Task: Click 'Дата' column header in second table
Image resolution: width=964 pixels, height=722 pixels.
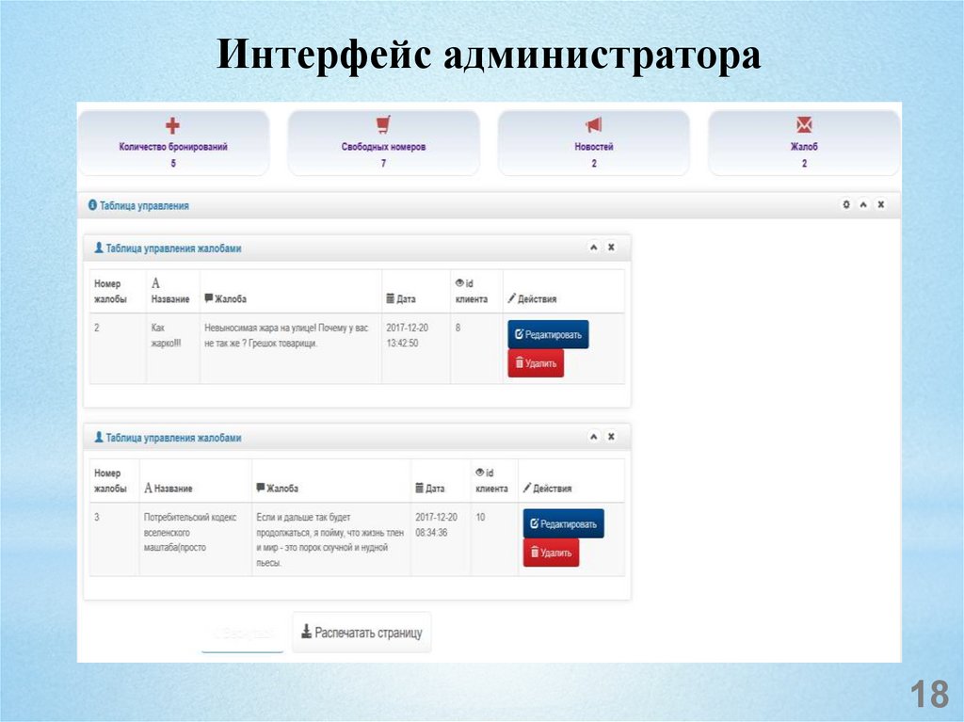Action: point(429,489)
